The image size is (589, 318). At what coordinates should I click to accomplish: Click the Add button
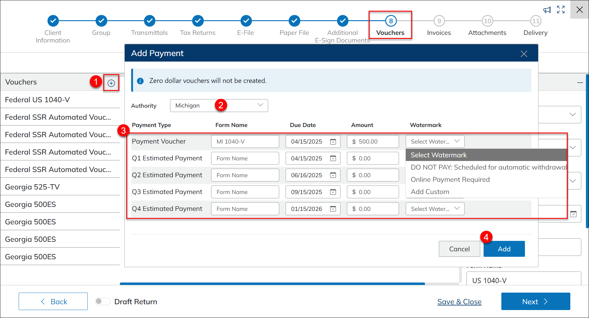click(504, 249)
